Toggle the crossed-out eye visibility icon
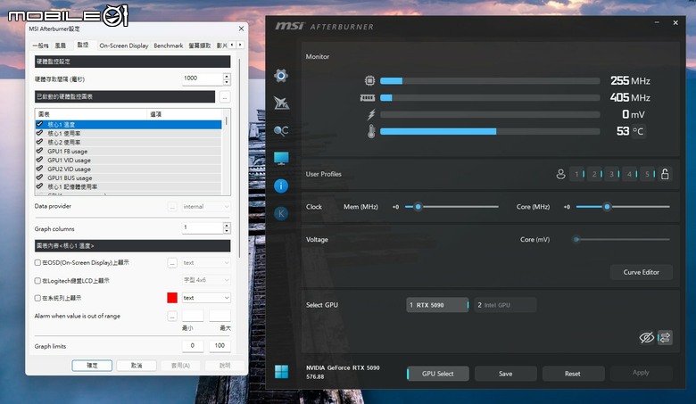This screenshot has height=404, width=696. click(647, 337)
